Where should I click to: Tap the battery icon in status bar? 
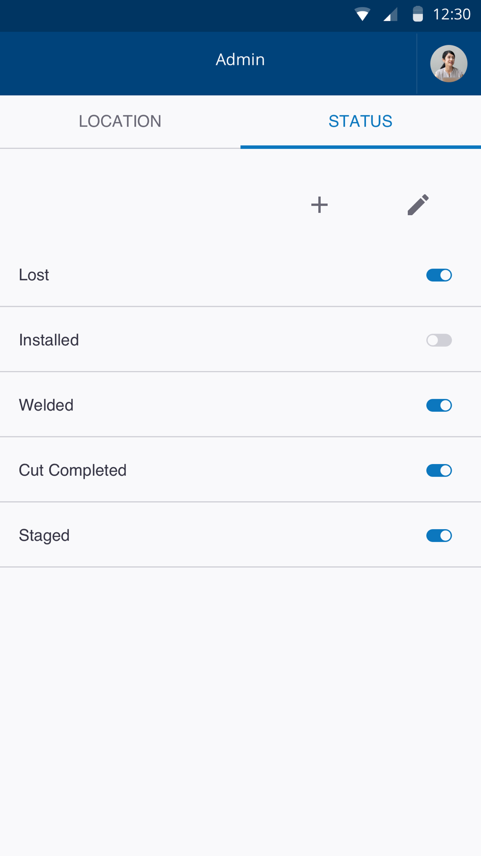(x=418, y=14)
